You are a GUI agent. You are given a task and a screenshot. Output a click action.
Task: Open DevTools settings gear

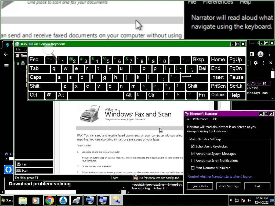256,63
